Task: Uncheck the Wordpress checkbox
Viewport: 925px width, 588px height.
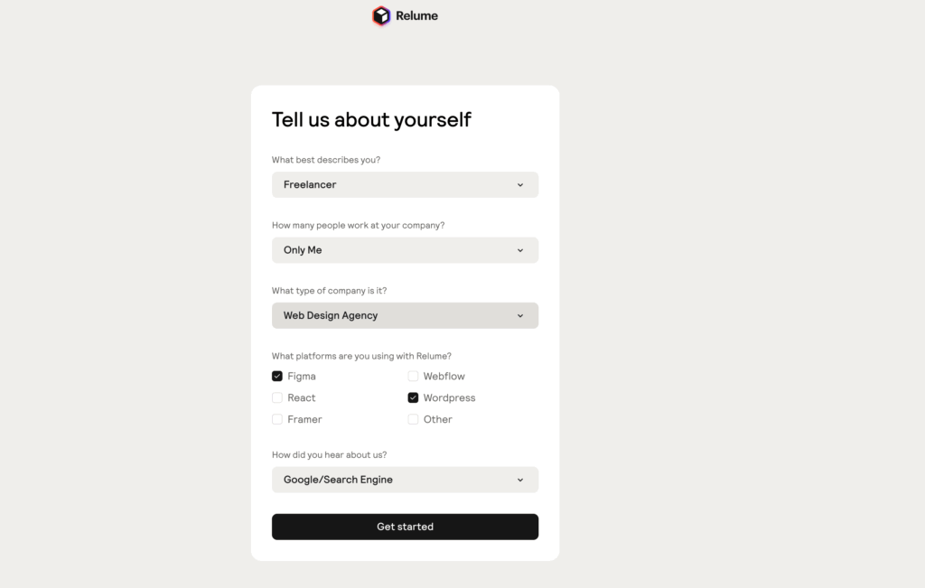Action: tap(413, 397)
